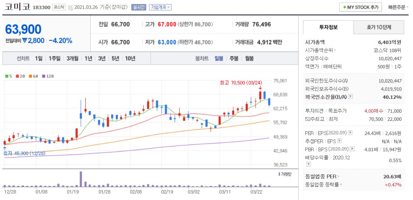
Task: Click red 20-day moving average legend square
Action: coord(17,76)
